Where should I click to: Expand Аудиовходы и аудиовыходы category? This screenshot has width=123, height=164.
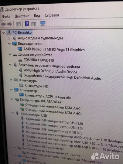[x=9, y=39]
